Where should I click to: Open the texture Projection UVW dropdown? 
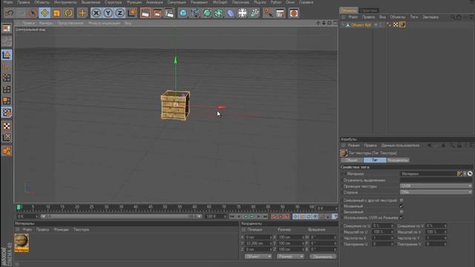click(436, 186)
